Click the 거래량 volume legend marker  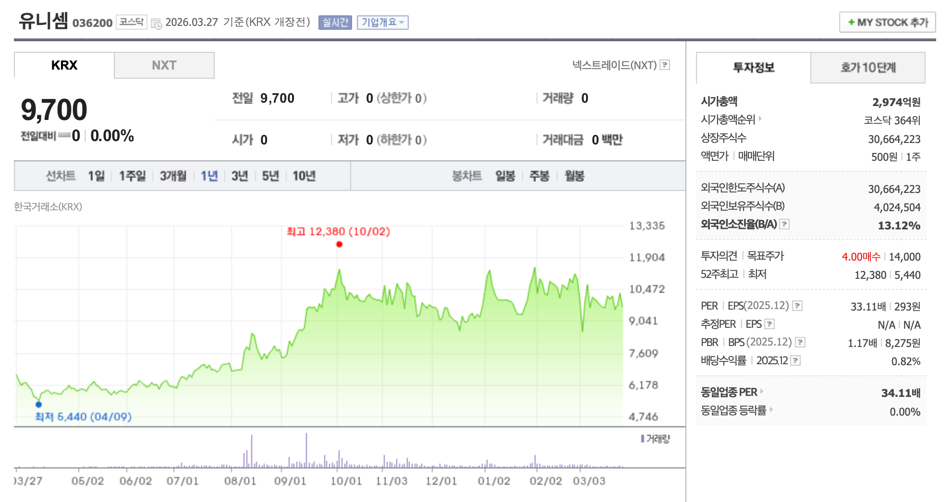pos(643,439)
